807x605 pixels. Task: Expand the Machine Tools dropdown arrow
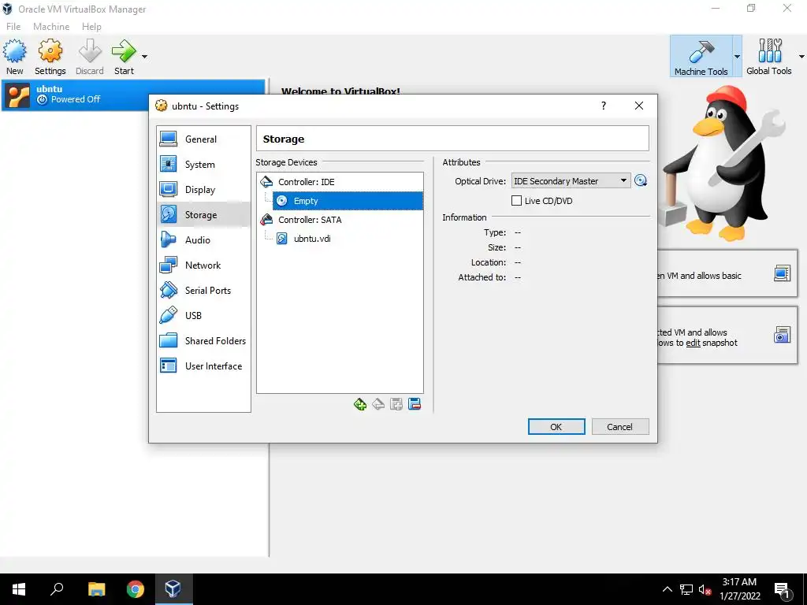tap(737, 57)
